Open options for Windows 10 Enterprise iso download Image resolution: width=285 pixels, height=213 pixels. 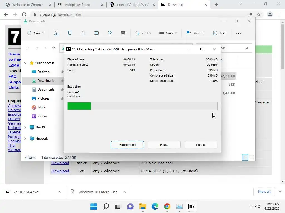tap(124, 192)
